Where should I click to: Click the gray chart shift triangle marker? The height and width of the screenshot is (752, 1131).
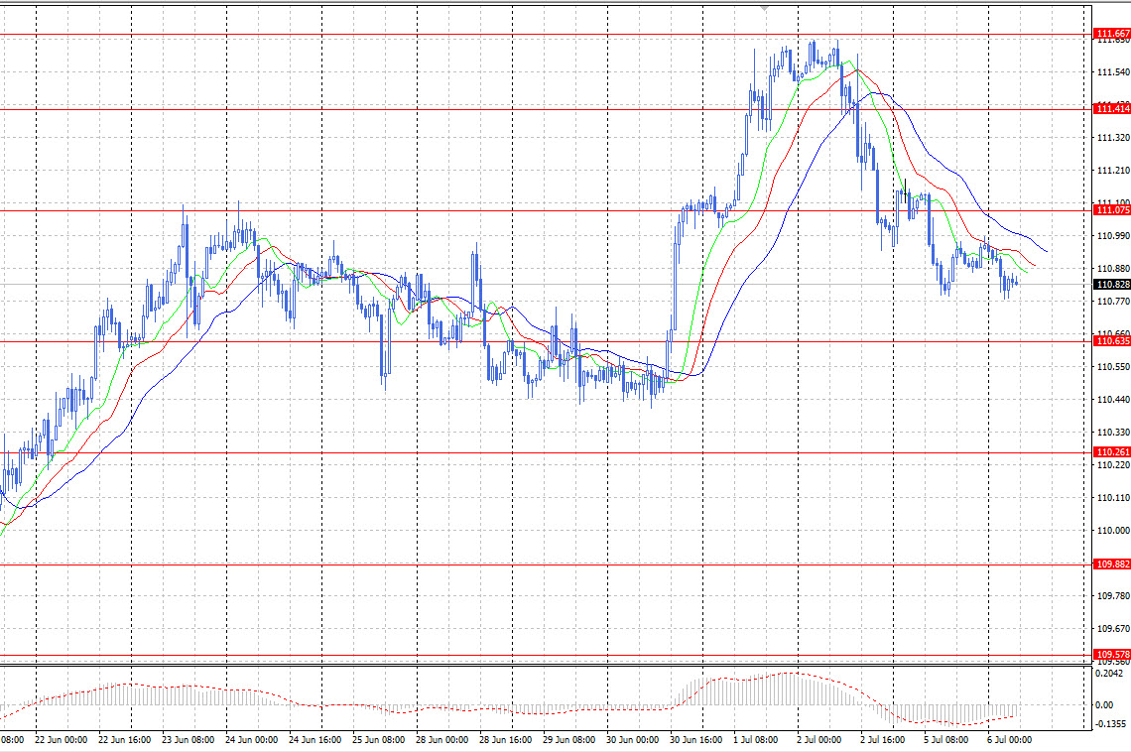[x=765, y=8]
